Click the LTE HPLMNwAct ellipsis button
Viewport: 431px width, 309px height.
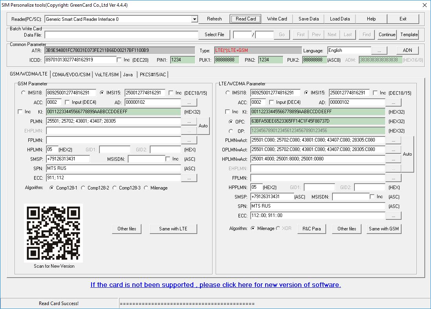(393, 159)
